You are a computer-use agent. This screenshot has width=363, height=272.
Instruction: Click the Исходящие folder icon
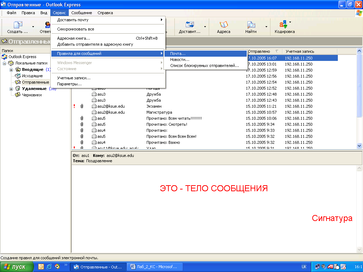click(18, 76)
